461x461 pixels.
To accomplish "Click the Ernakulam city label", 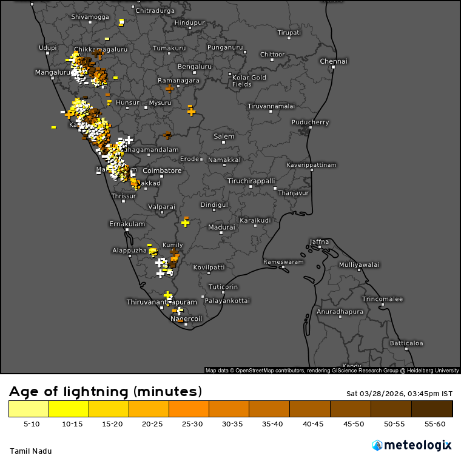I will [x=127, y=224].
